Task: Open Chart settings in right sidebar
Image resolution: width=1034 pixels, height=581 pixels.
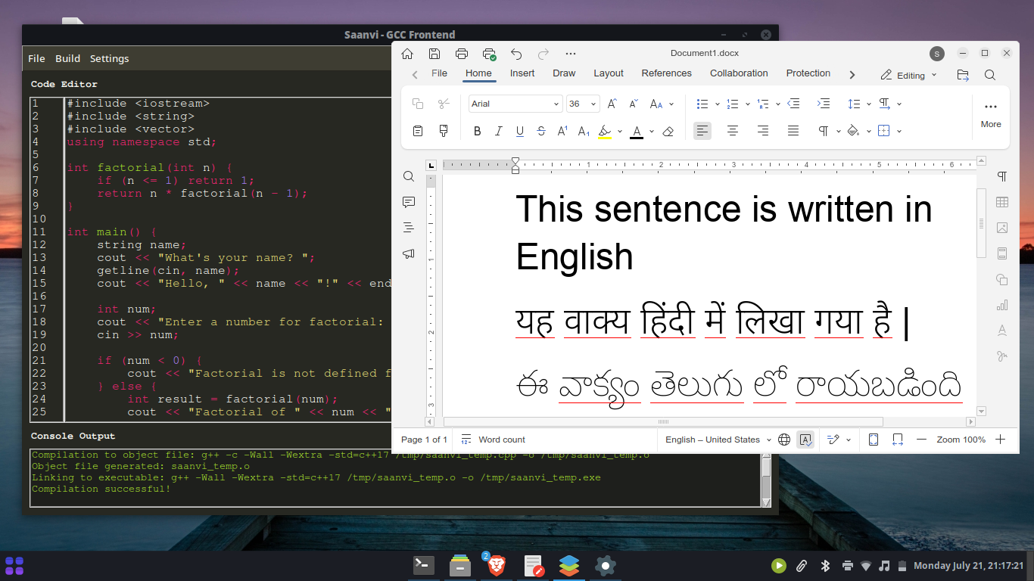Action: tap(1002, 305)
